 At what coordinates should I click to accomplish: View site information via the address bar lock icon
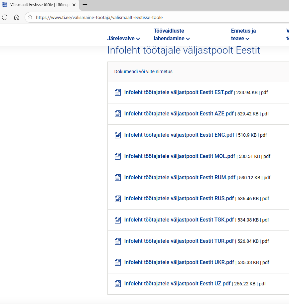point(30,17)
